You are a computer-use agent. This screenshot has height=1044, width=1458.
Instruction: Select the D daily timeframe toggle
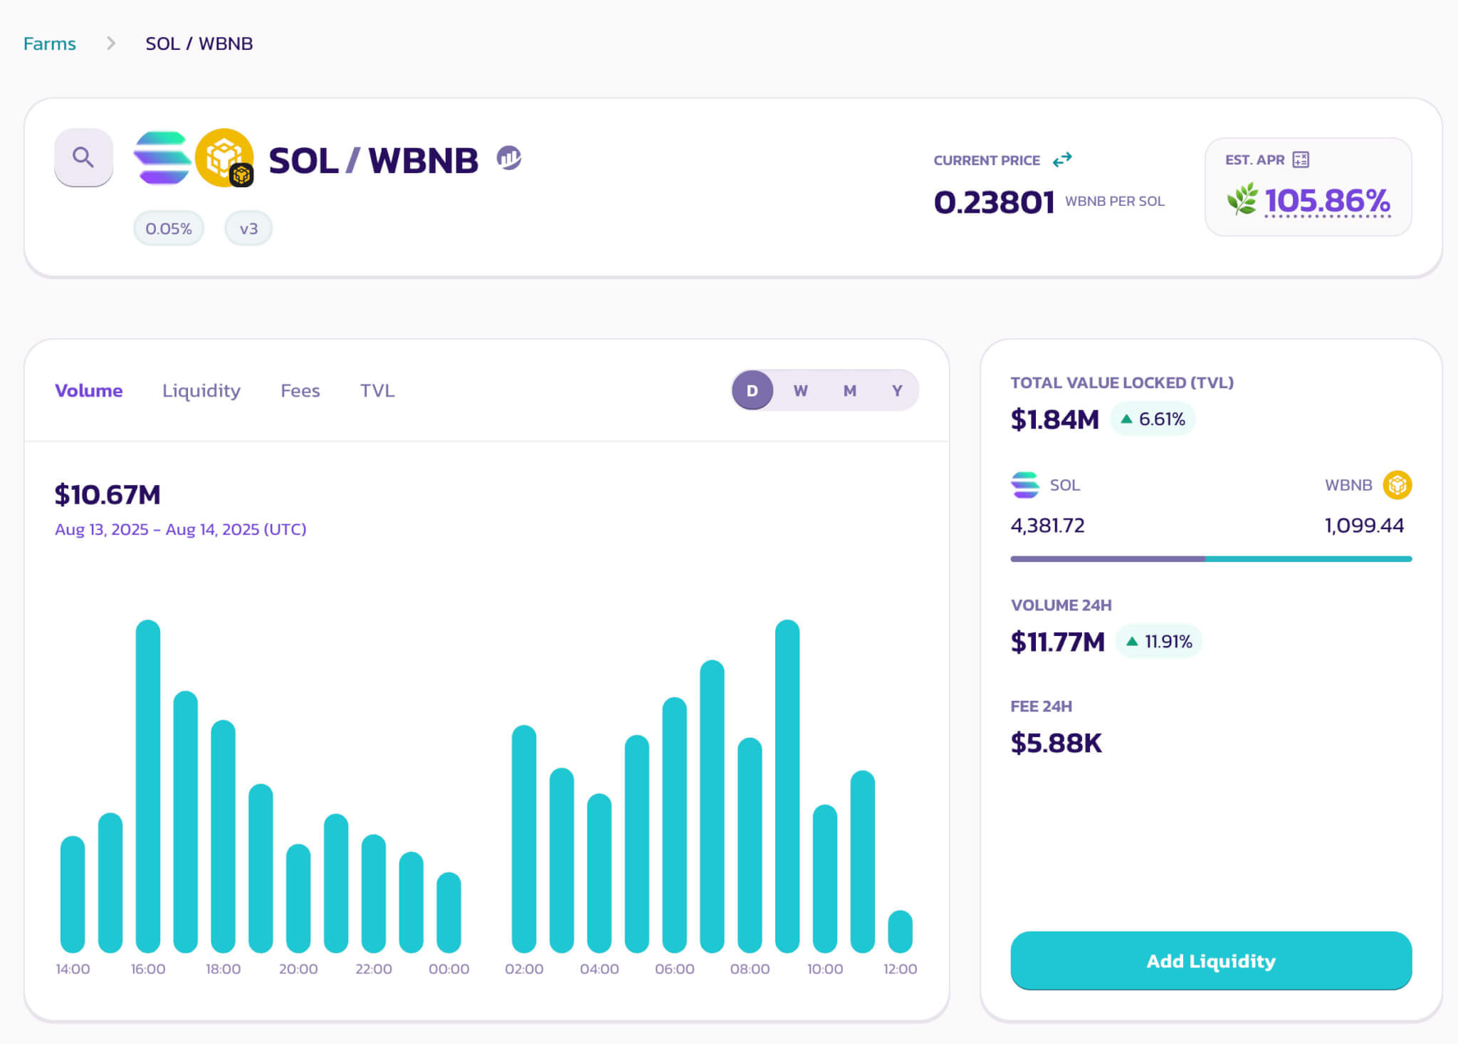[x=752, y=390]
